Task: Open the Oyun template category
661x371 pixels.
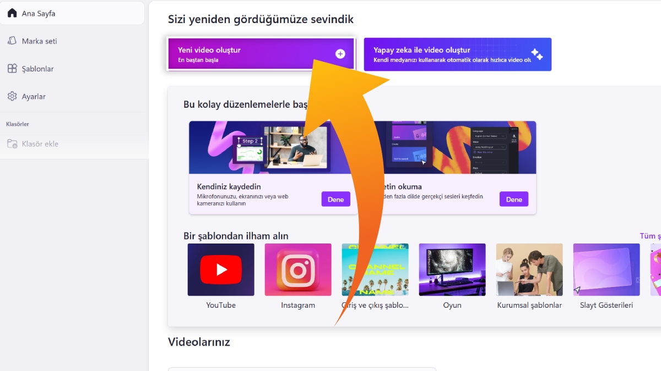Action: click(x=452, y=270)
